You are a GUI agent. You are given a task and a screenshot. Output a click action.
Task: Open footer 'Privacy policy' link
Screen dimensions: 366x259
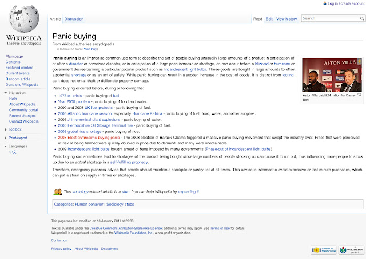pyautogui.click(x=61, y=249)
